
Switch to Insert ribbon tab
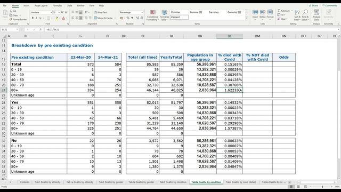click(x=26, y=5)
